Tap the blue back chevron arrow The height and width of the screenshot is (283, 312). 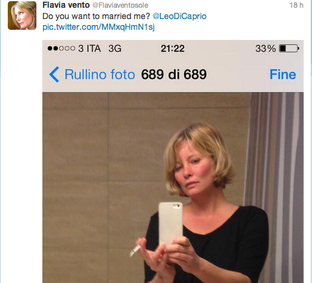click(x=54, y=74)
